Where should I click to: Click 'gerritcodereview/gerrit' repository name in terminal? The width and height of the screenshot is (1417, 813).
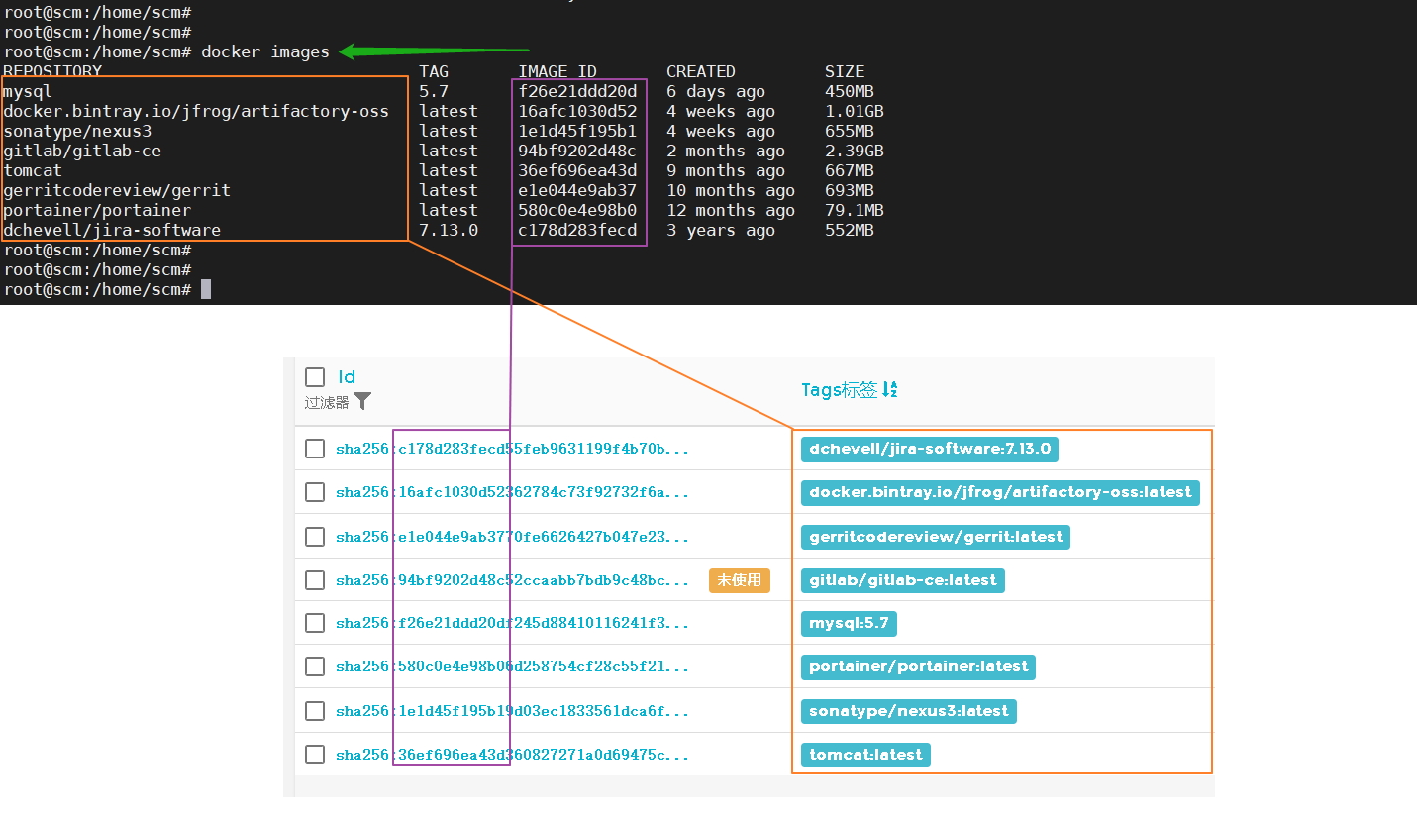click(x=117, y=191)
